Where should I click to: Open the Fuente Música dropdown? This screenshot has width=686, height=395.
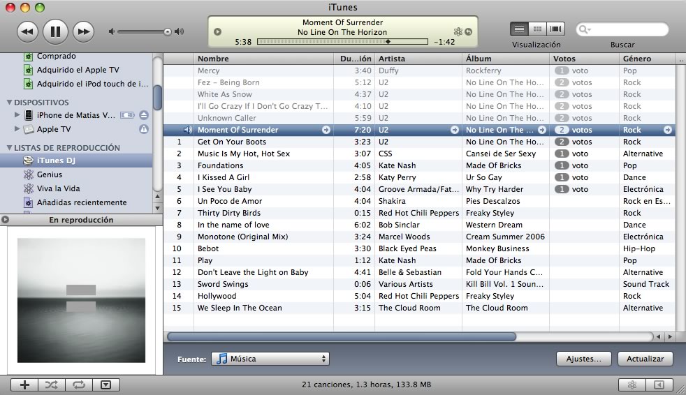click(x=270, y=359)
